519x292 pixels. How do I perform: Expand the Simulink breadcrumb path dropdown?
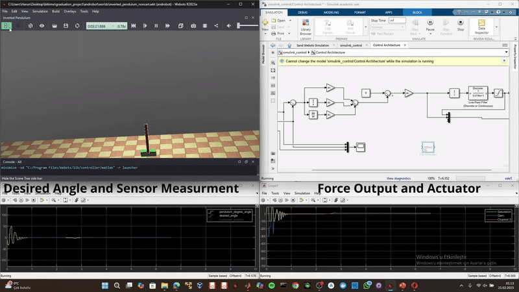(x=506, y=53)
